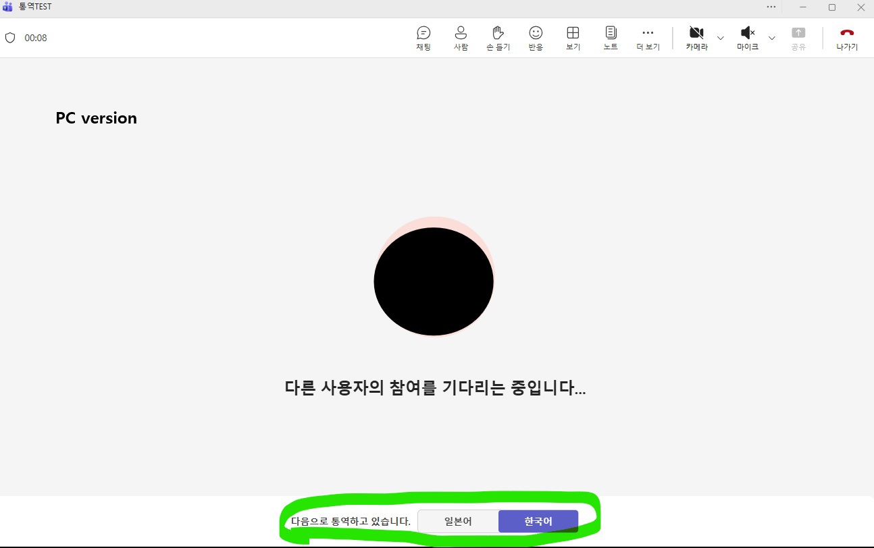This screenshot has width=874, height=548.
Task: Click the 통역TEST window title
Action: [x=35, y=7]
